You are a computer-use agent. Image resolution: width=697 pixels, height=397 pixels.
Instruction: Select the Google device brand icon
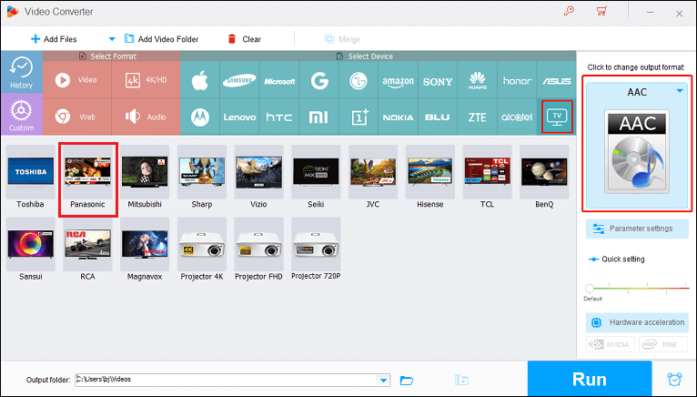tap(319, 80)
